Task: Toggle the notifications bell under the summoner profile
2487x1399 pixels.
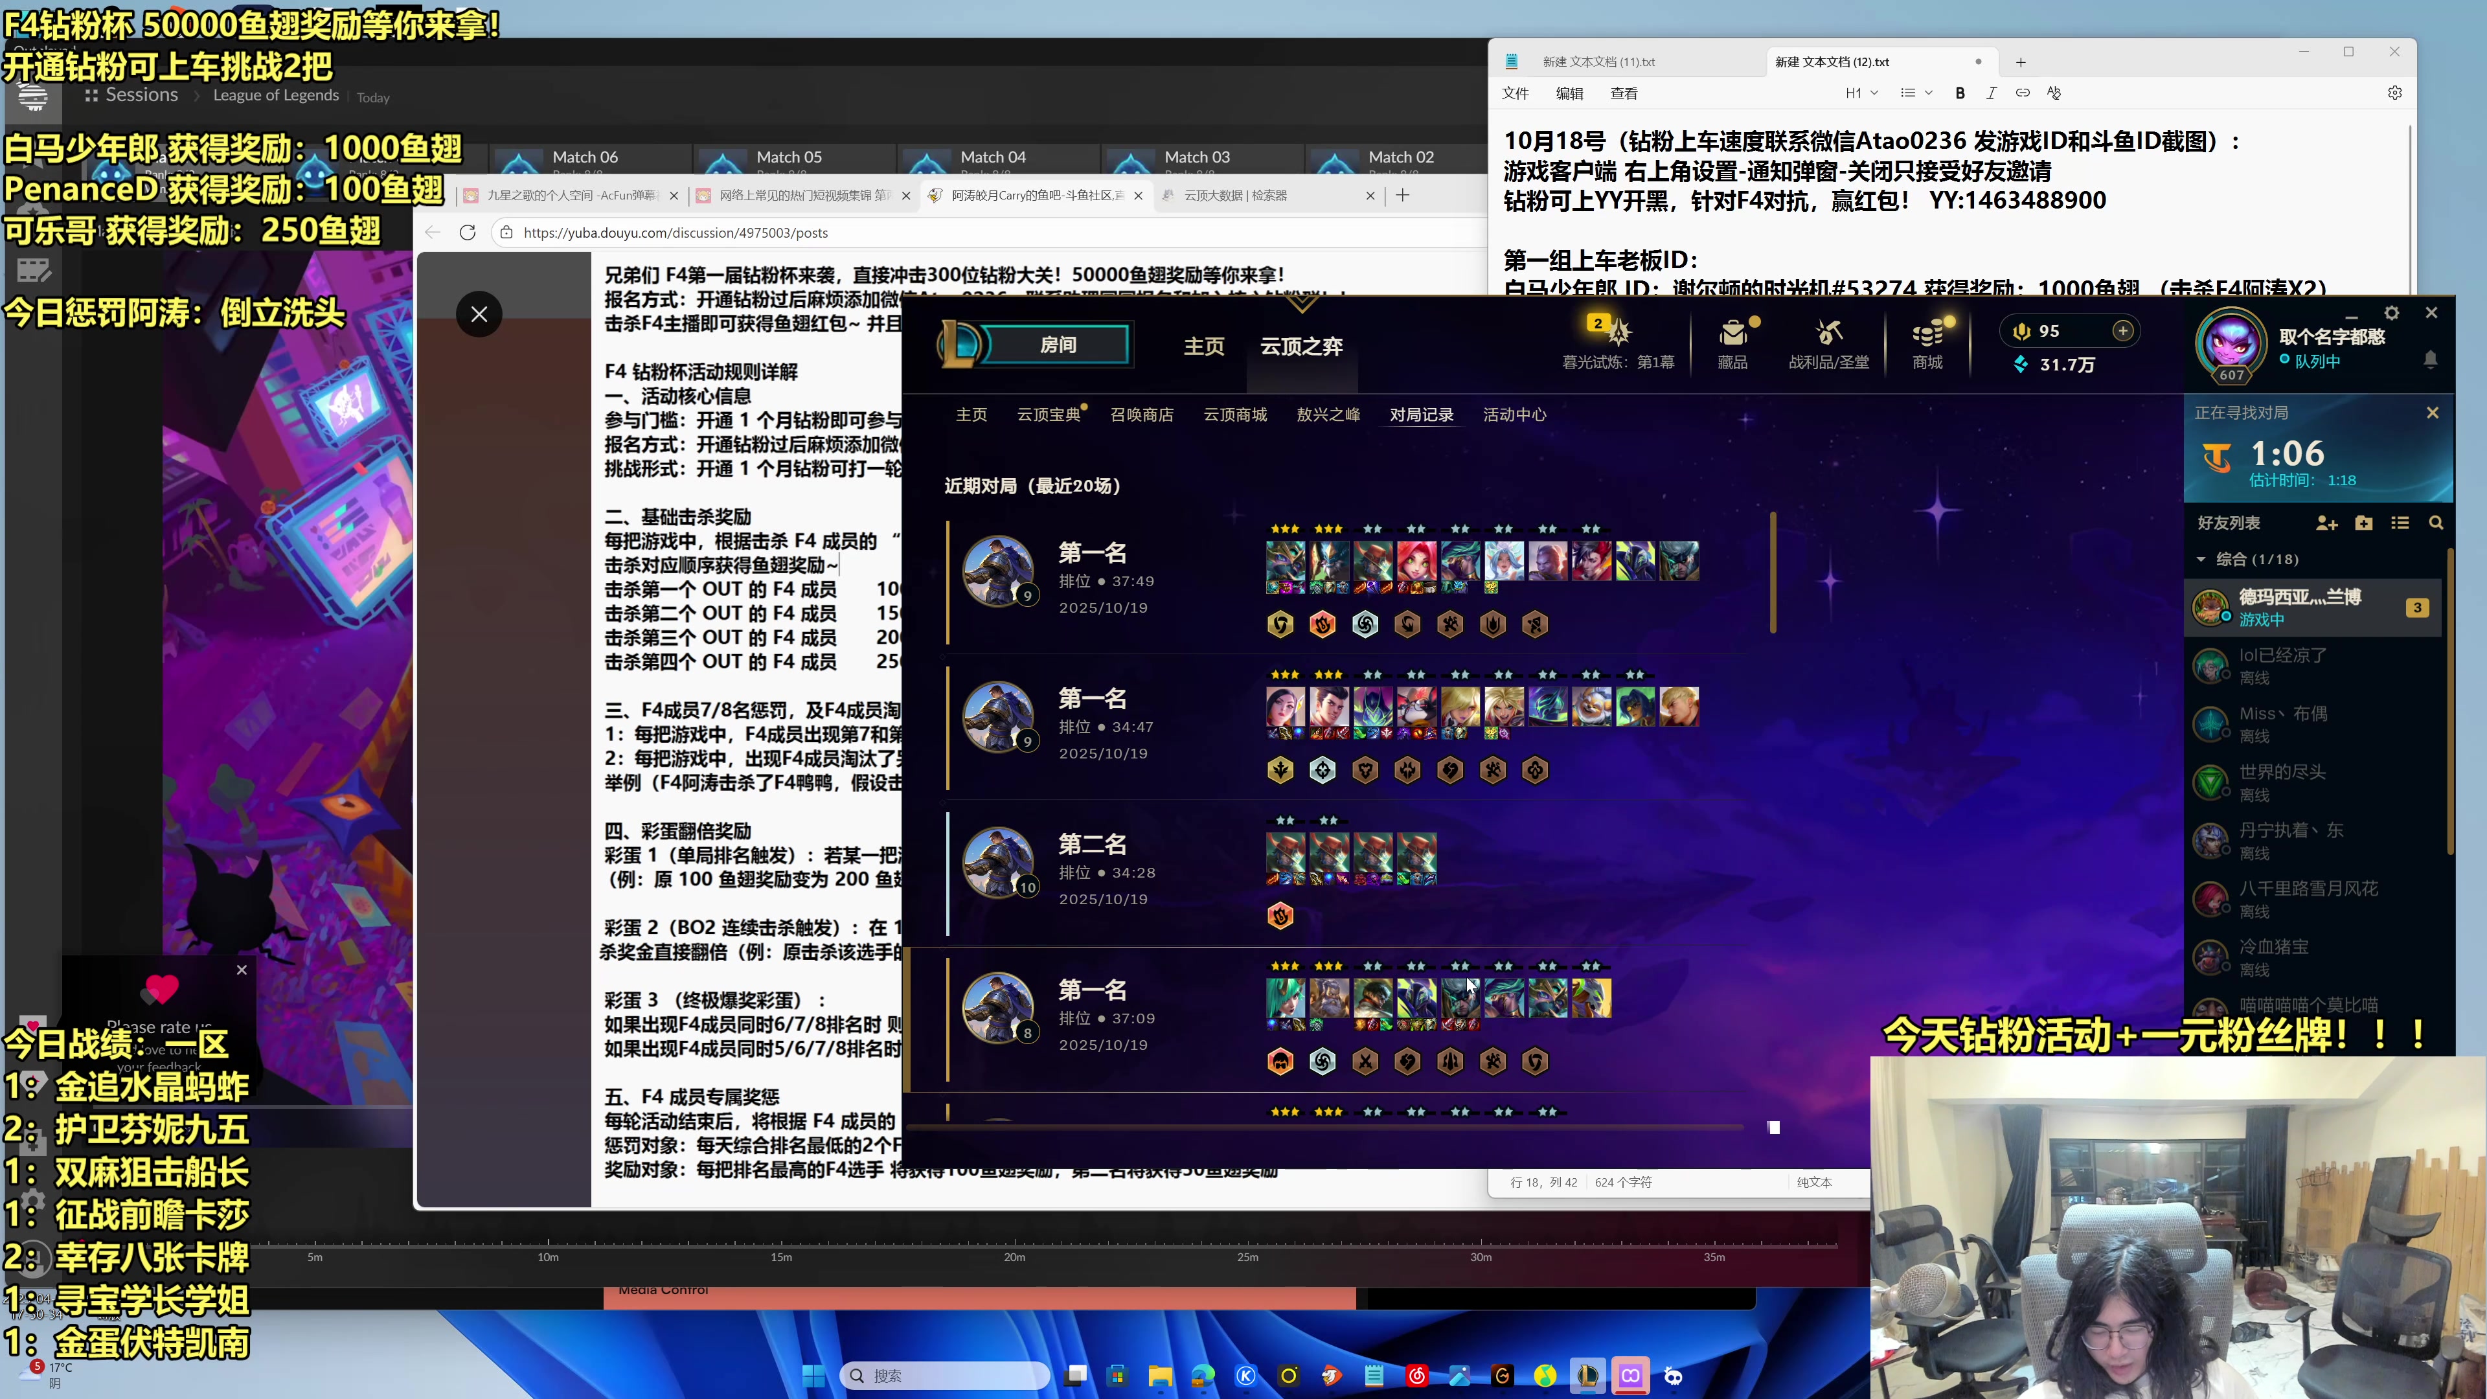Action: tap(2432, 360)
